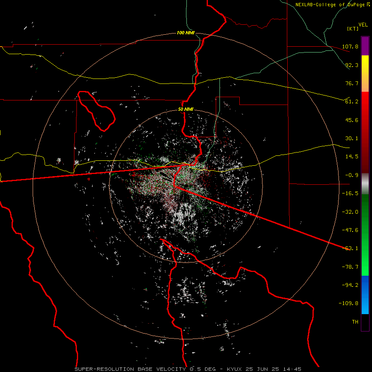
Task: Click the VEL legend title
Action: pos(363,25)
